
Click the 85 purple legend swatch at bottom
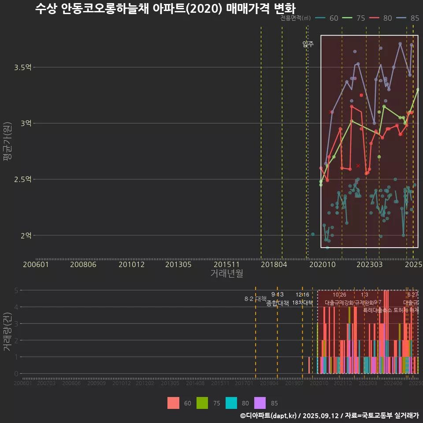pyautogui.click(x=260, y=403)
